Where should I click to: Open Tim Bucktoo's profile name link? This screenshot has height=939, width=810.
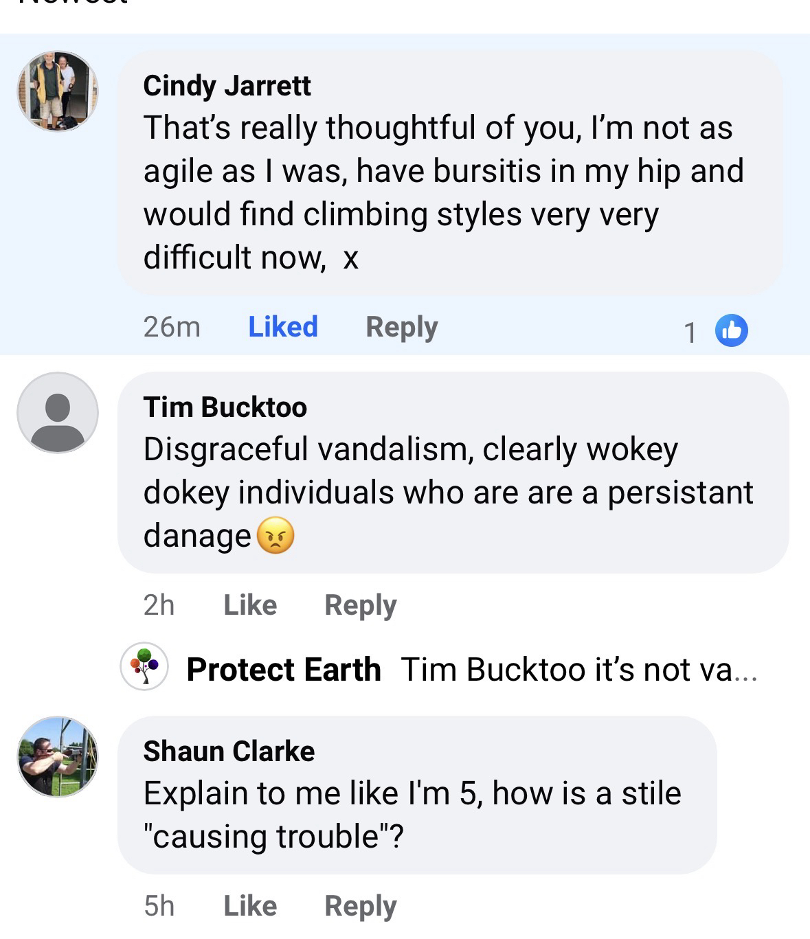(225, 407)
